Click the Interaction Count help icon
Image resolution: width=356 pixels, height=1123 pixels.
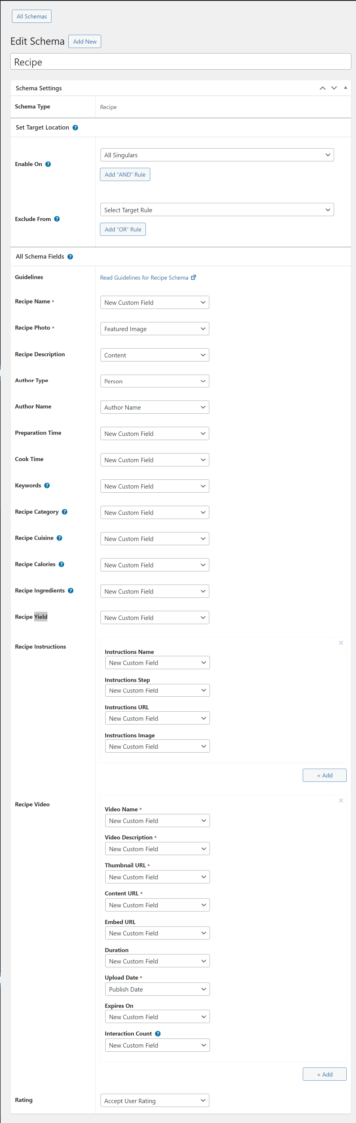click(158, 1034)
